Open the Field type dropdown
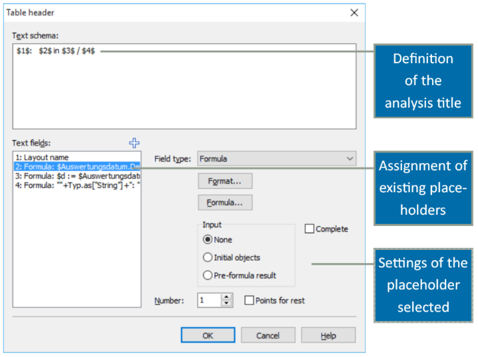478x357 pixels. (277, 159)
